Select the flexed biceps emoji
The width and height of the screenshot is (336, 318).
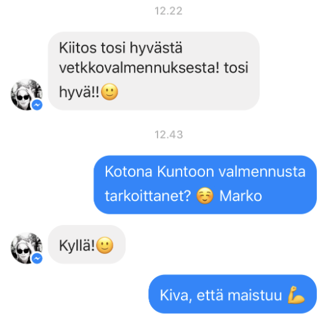pyautogui.click(x=296, y=295)
